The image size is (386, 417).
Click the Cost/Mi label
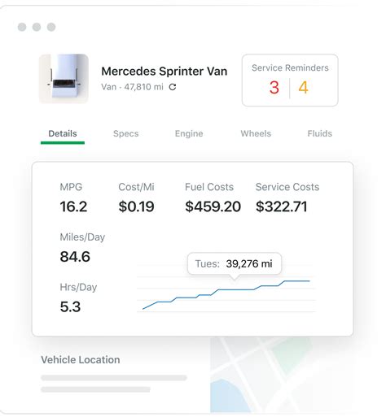[136, 187]
